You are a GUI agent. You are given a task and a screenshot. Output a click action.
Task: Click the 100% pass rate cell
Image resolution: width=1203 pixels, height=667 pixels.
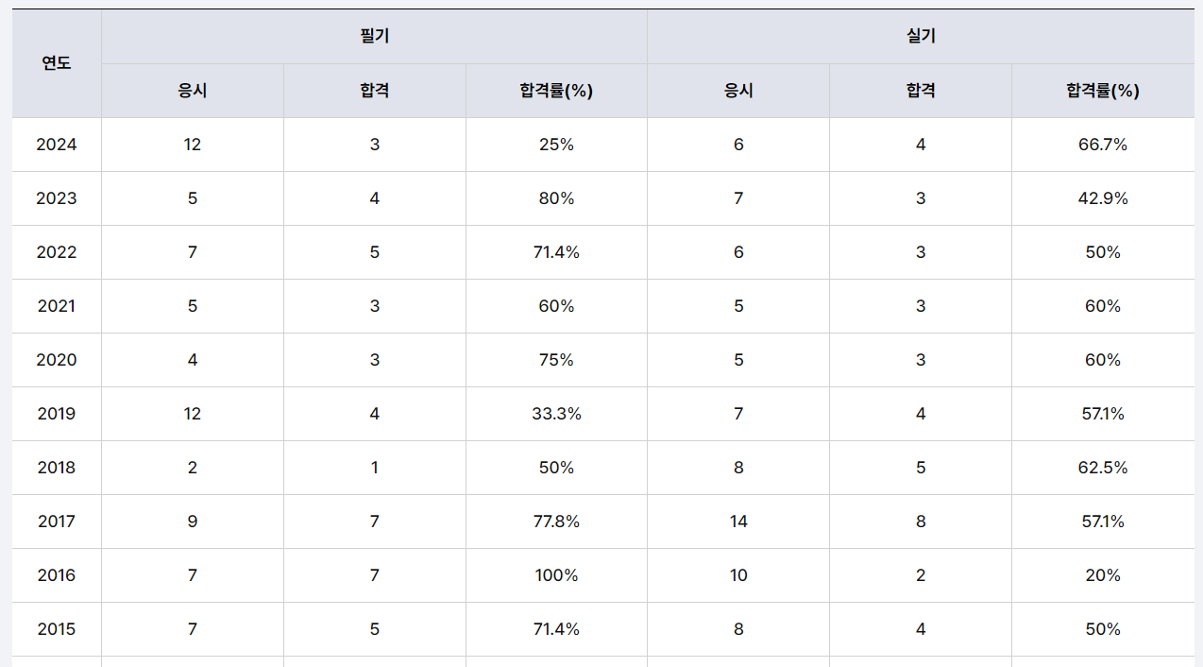[556, 575]
